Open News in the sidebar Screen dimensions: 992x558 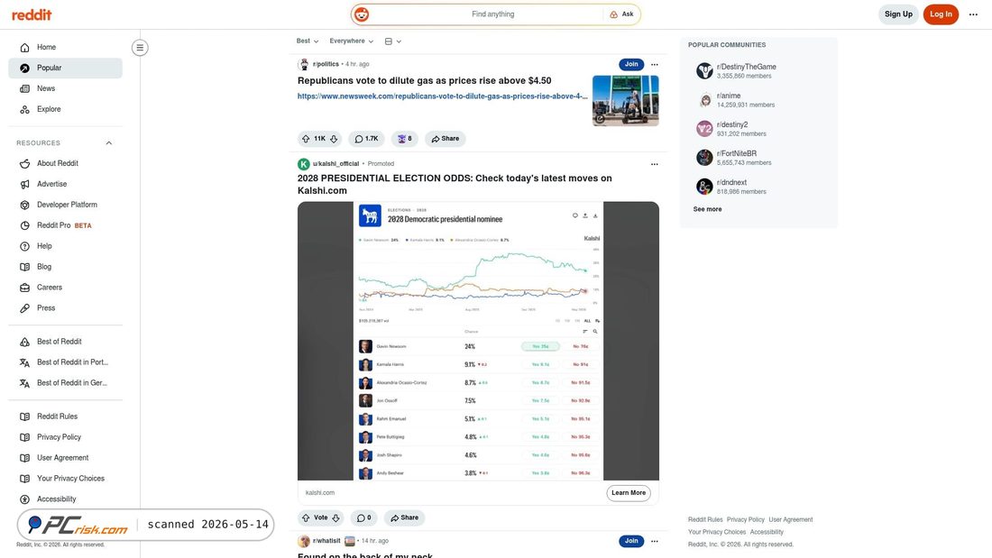[x=65, y=88]
